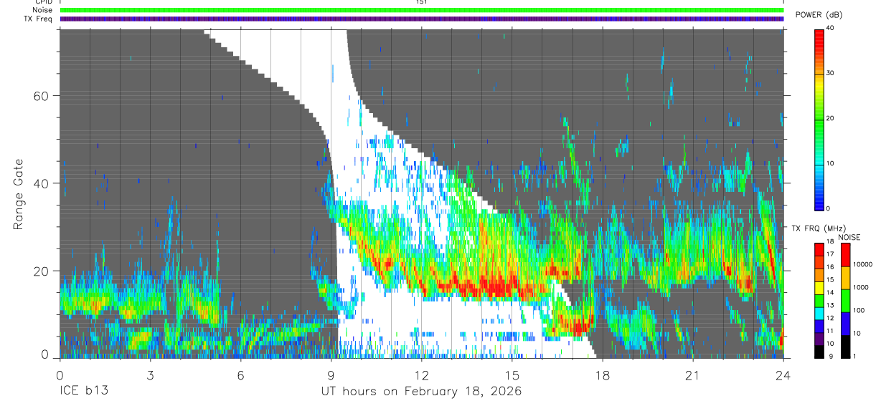Image resolution: width=881 pixels, height=406 pixels.
Task: Select the 30 label on the power scale
Action: (x=831, y=73)
